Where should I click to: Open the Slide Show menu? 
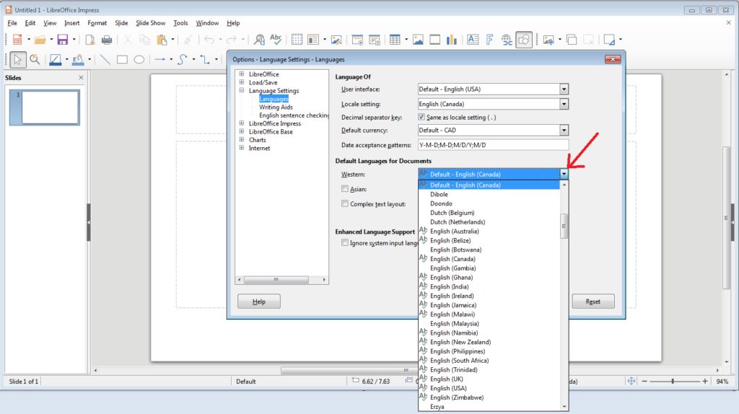click(x=150, y=23)
